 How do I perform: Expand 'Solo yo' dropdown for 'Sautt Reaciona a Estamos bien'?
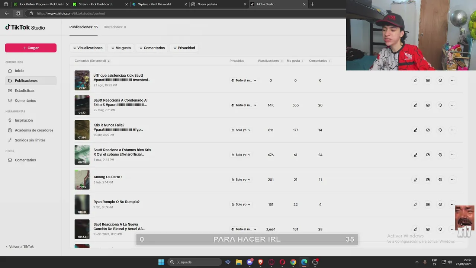[241, 155]
